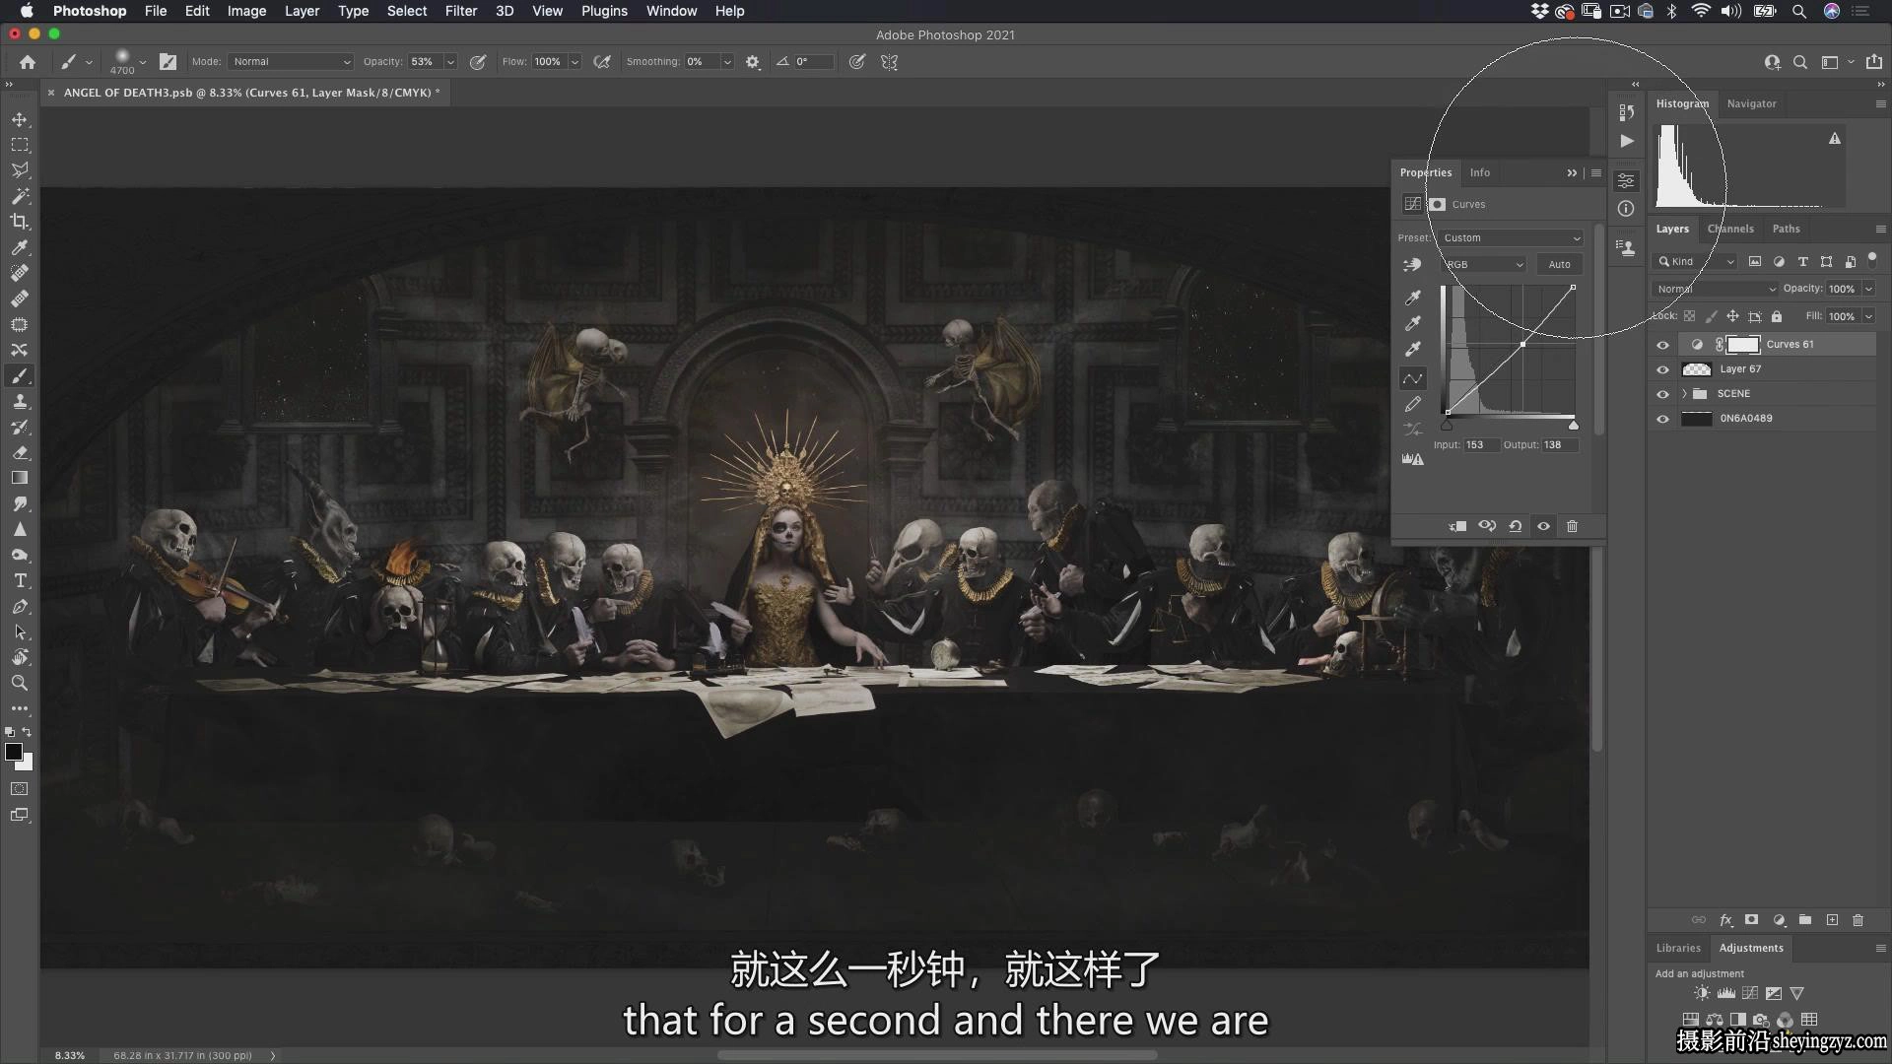Open the RGB channel dropdown in Curves

[1484, 265]
